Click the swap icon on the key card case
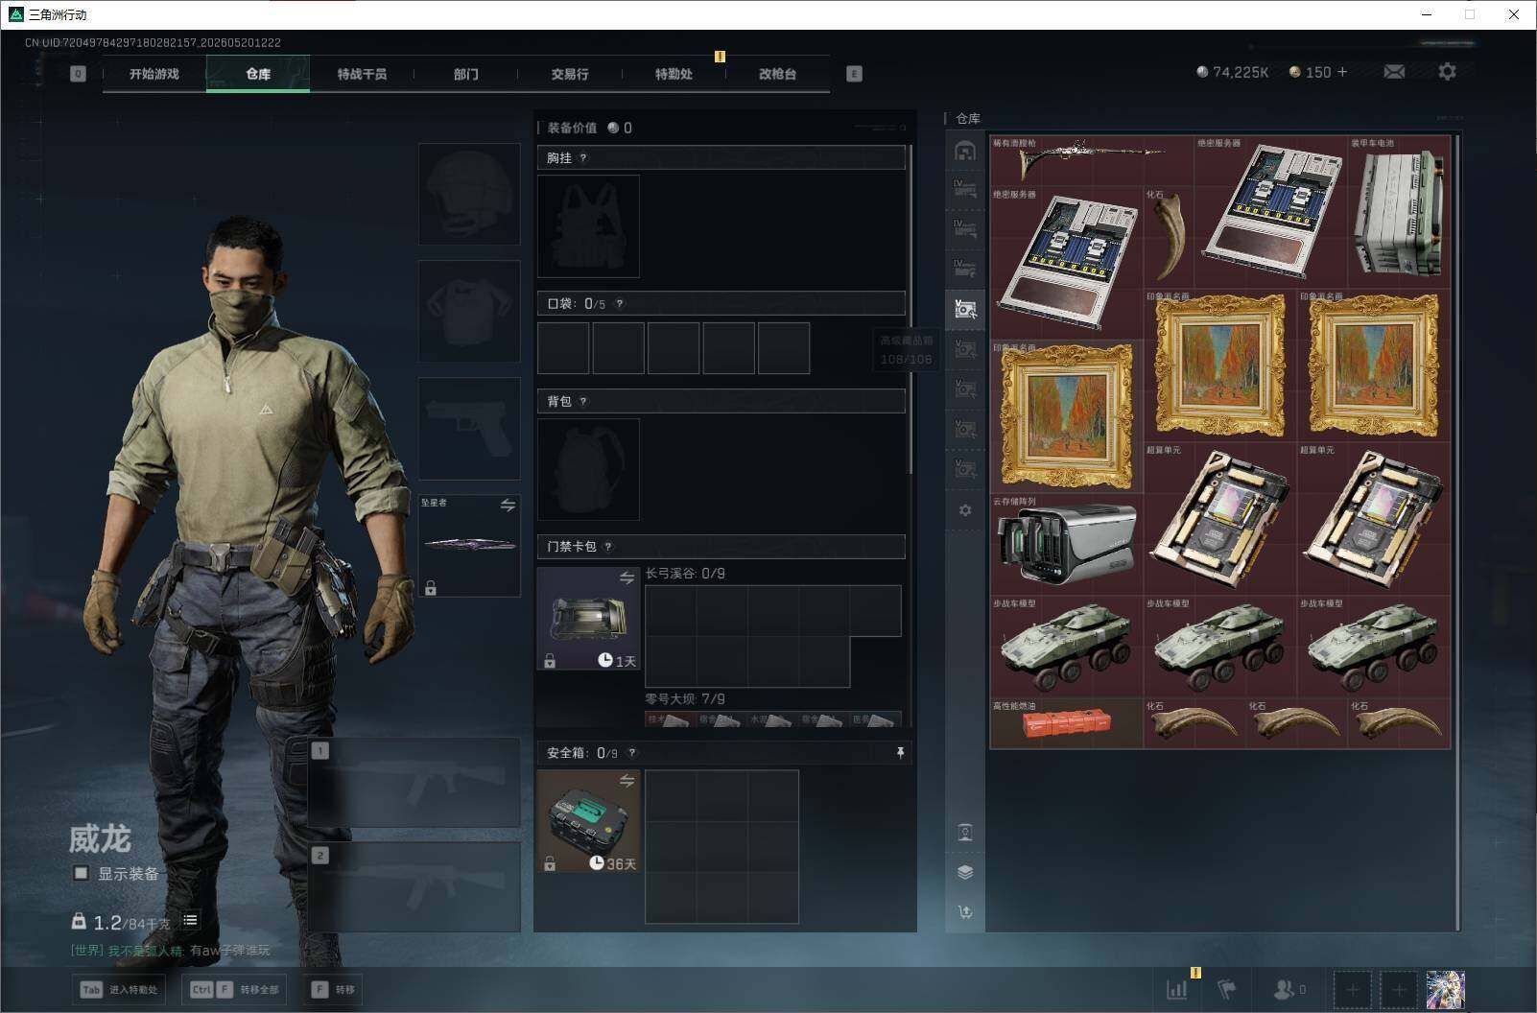This screenshot has height=1013, width=1537. click(x=627, y=577)
